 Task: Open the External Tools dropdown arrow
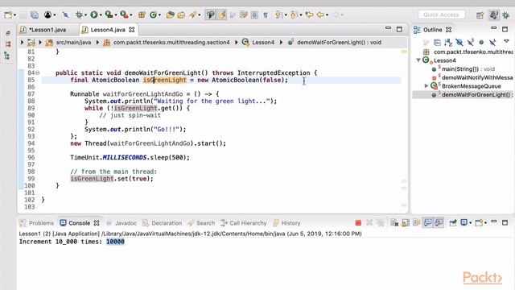[x=130, y=15]
